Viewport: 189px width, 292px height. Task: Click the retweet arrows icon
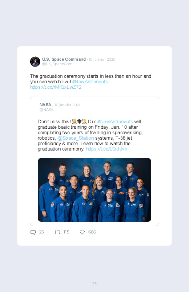tap(57, 232)
